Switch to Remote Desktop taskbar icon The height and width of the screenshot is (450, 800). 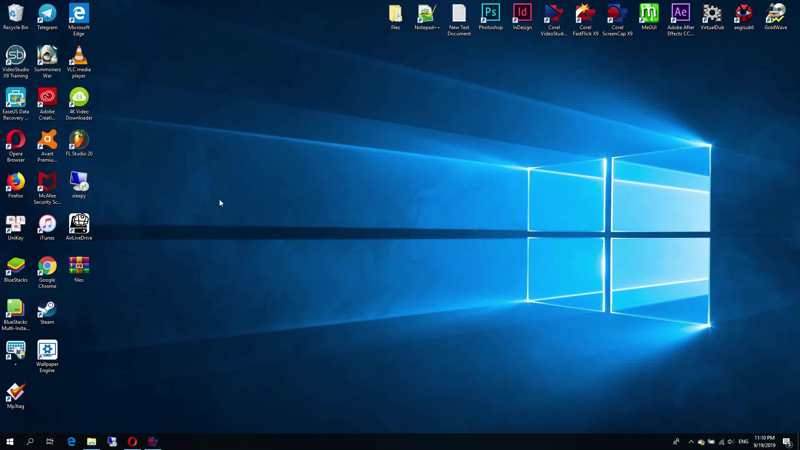[x=112, y=442]
